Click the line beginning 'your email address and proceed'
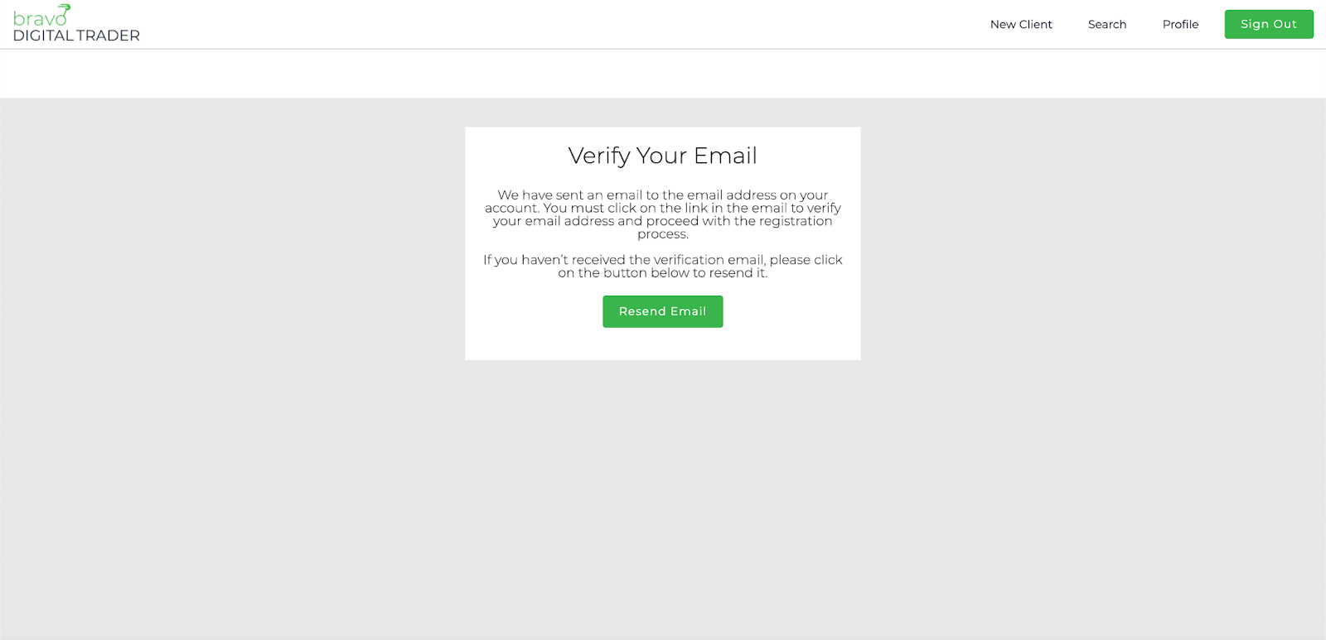 663,221
